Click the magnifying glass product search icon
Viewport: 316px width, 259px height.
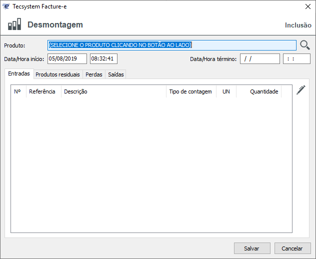click(305, 45)
